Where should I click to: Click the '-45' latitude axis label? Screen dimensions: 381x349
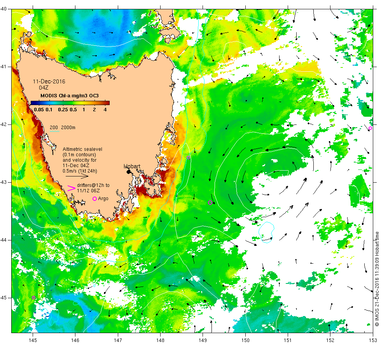(3, 298)
